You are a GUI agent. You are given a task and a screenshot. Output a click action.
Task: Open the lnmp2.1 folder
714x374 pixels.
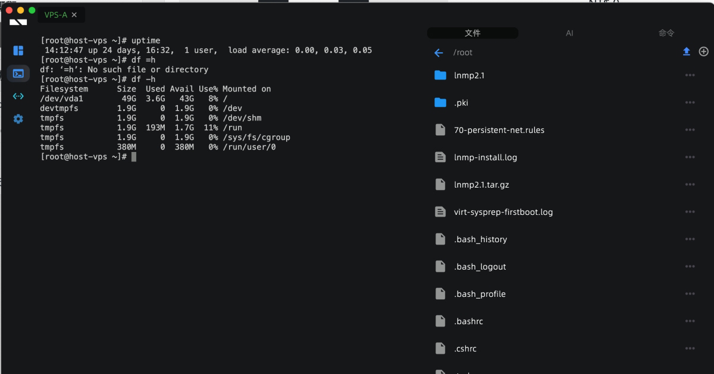[466, 75]
